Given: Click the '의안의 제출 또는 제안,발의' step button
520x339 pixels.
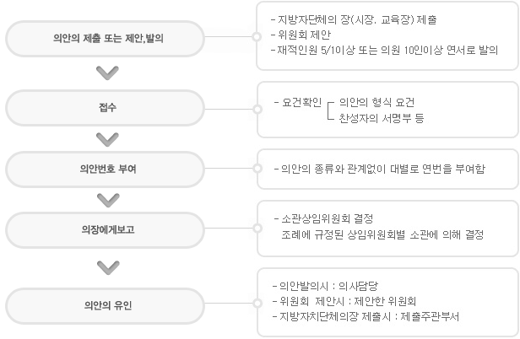Looking at the screenshot, I should click(105, 39).
